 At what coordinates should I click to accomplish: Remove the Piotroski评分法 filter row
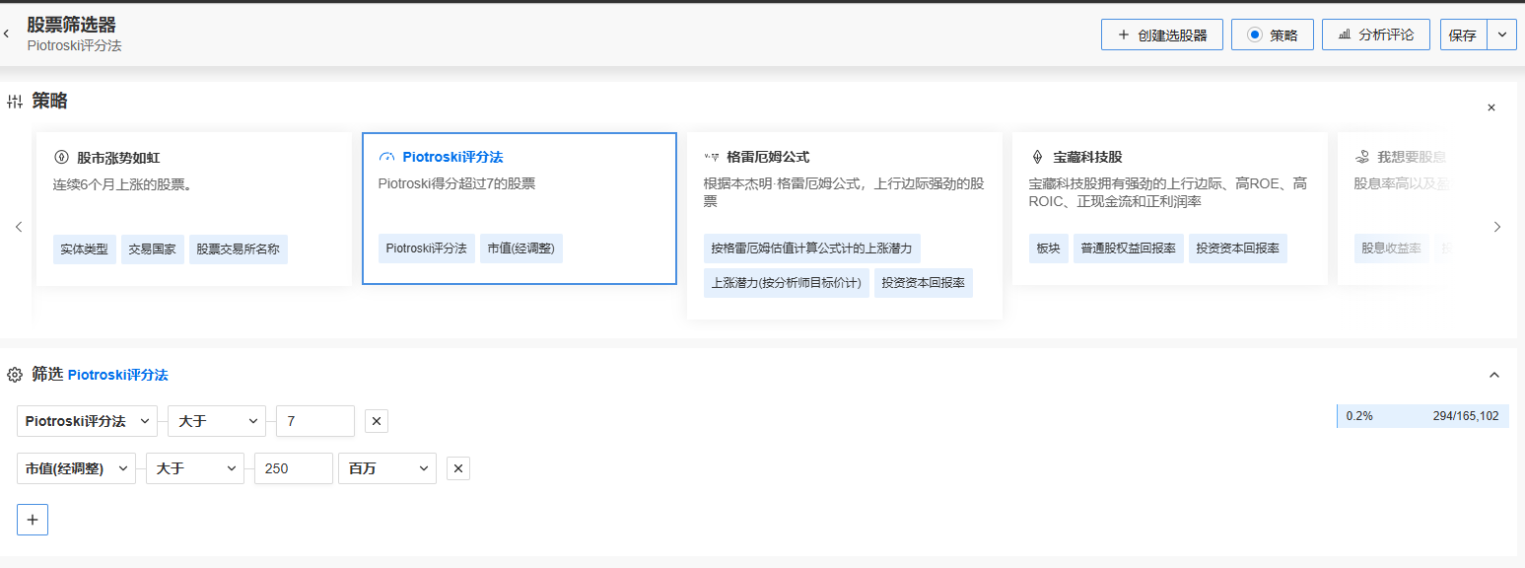tap(377, 421)
